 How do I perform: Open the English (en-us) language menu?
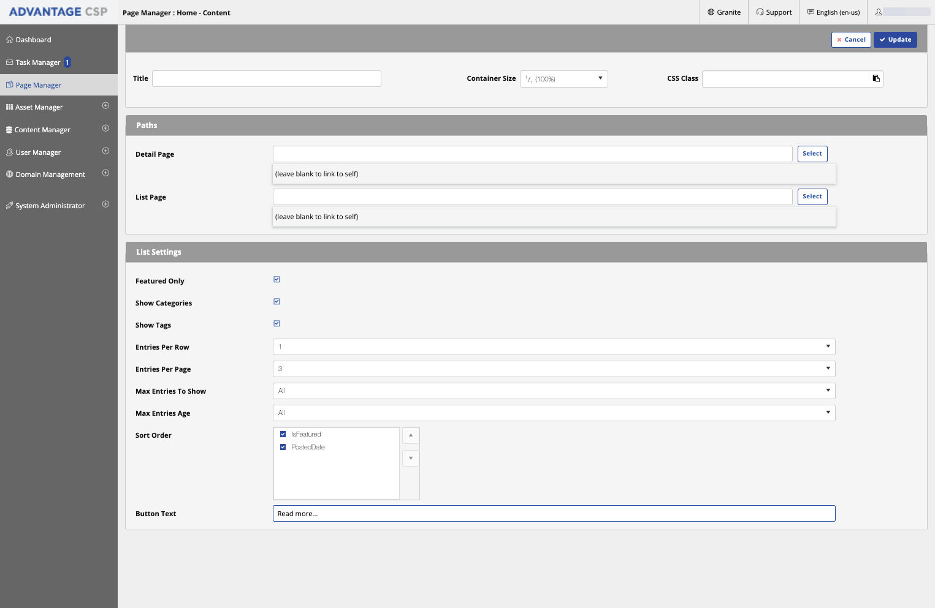click(x=833, y=12)
